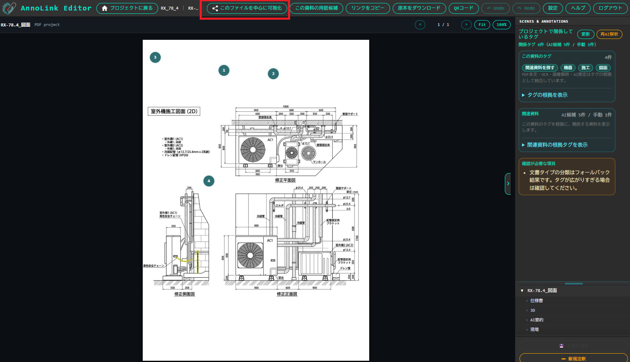This screenshot has width=630, height=362.
Task: Click the 修正平面図 caption on drawing
Action: [x=285, y=180]
